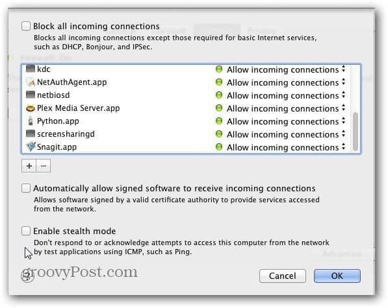The width and height of the screenshot is (388, 308).
Task: Dismiss dialog with Cancel button
Action: coord(283,276)
